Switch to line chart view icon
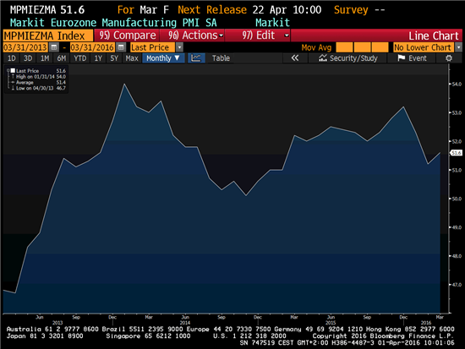465x349 pixels. coord(196,58)
